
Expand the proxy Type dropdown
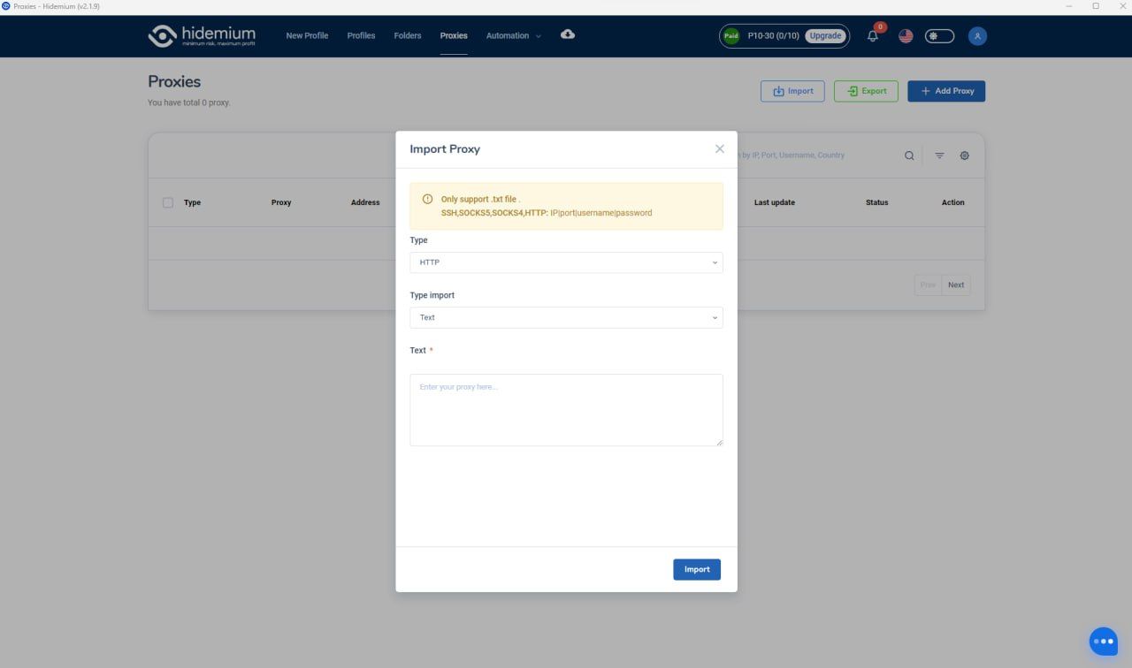click(x=566, y=262)
